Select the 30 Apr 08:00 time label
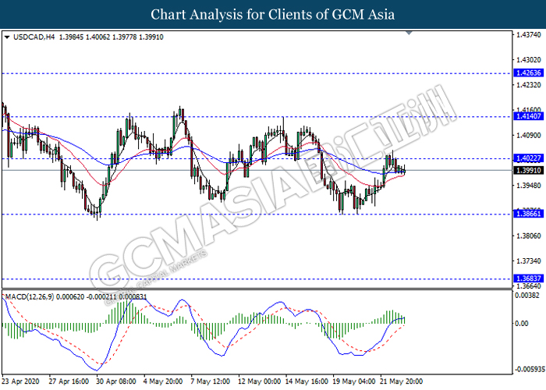546x390 pixels. (116, 381)
